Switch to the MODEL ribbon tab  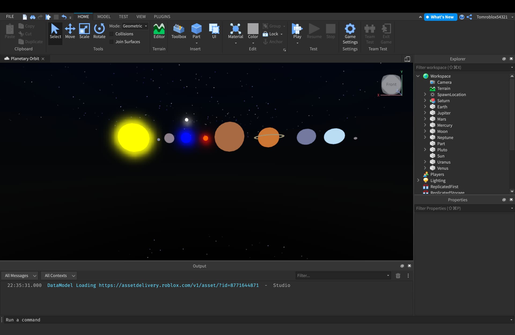pos(104,17)
